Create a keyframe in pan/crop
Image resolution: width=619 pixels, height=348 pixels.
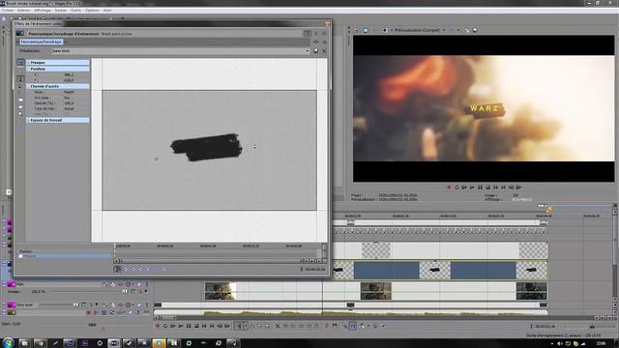tap(157, 269)
